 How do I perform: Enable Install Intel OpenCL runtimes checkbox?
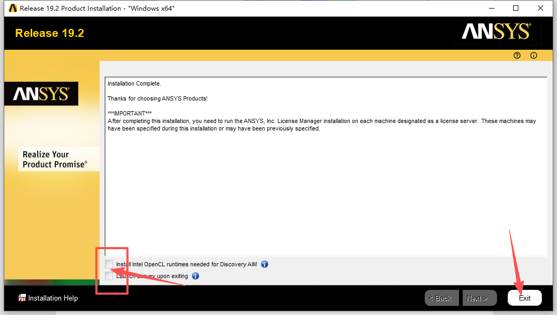click(x=110, y=264)
